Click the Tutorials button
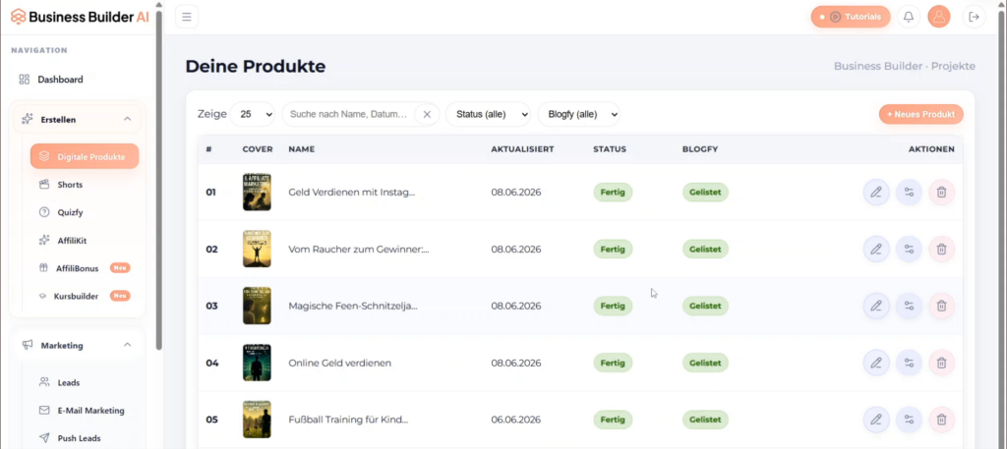The height and width of the screenshot is (449, 1007). (851, 17)
